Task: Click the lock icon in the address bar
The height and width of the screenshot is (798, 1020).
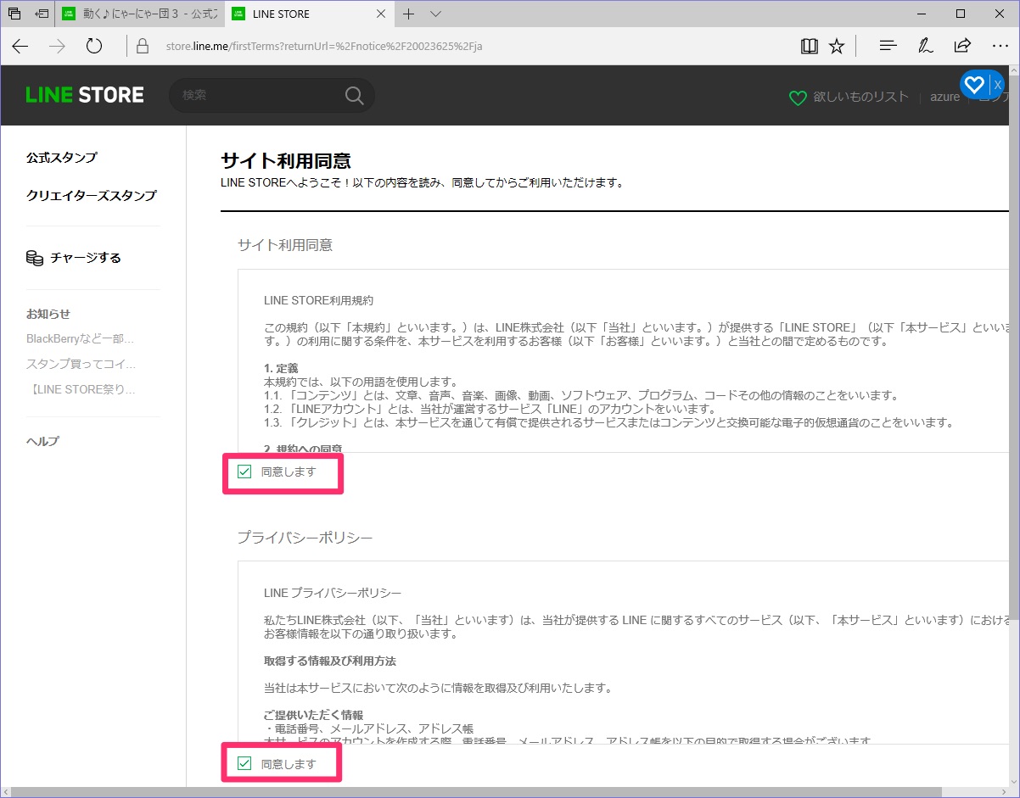Action: [143, 46]
